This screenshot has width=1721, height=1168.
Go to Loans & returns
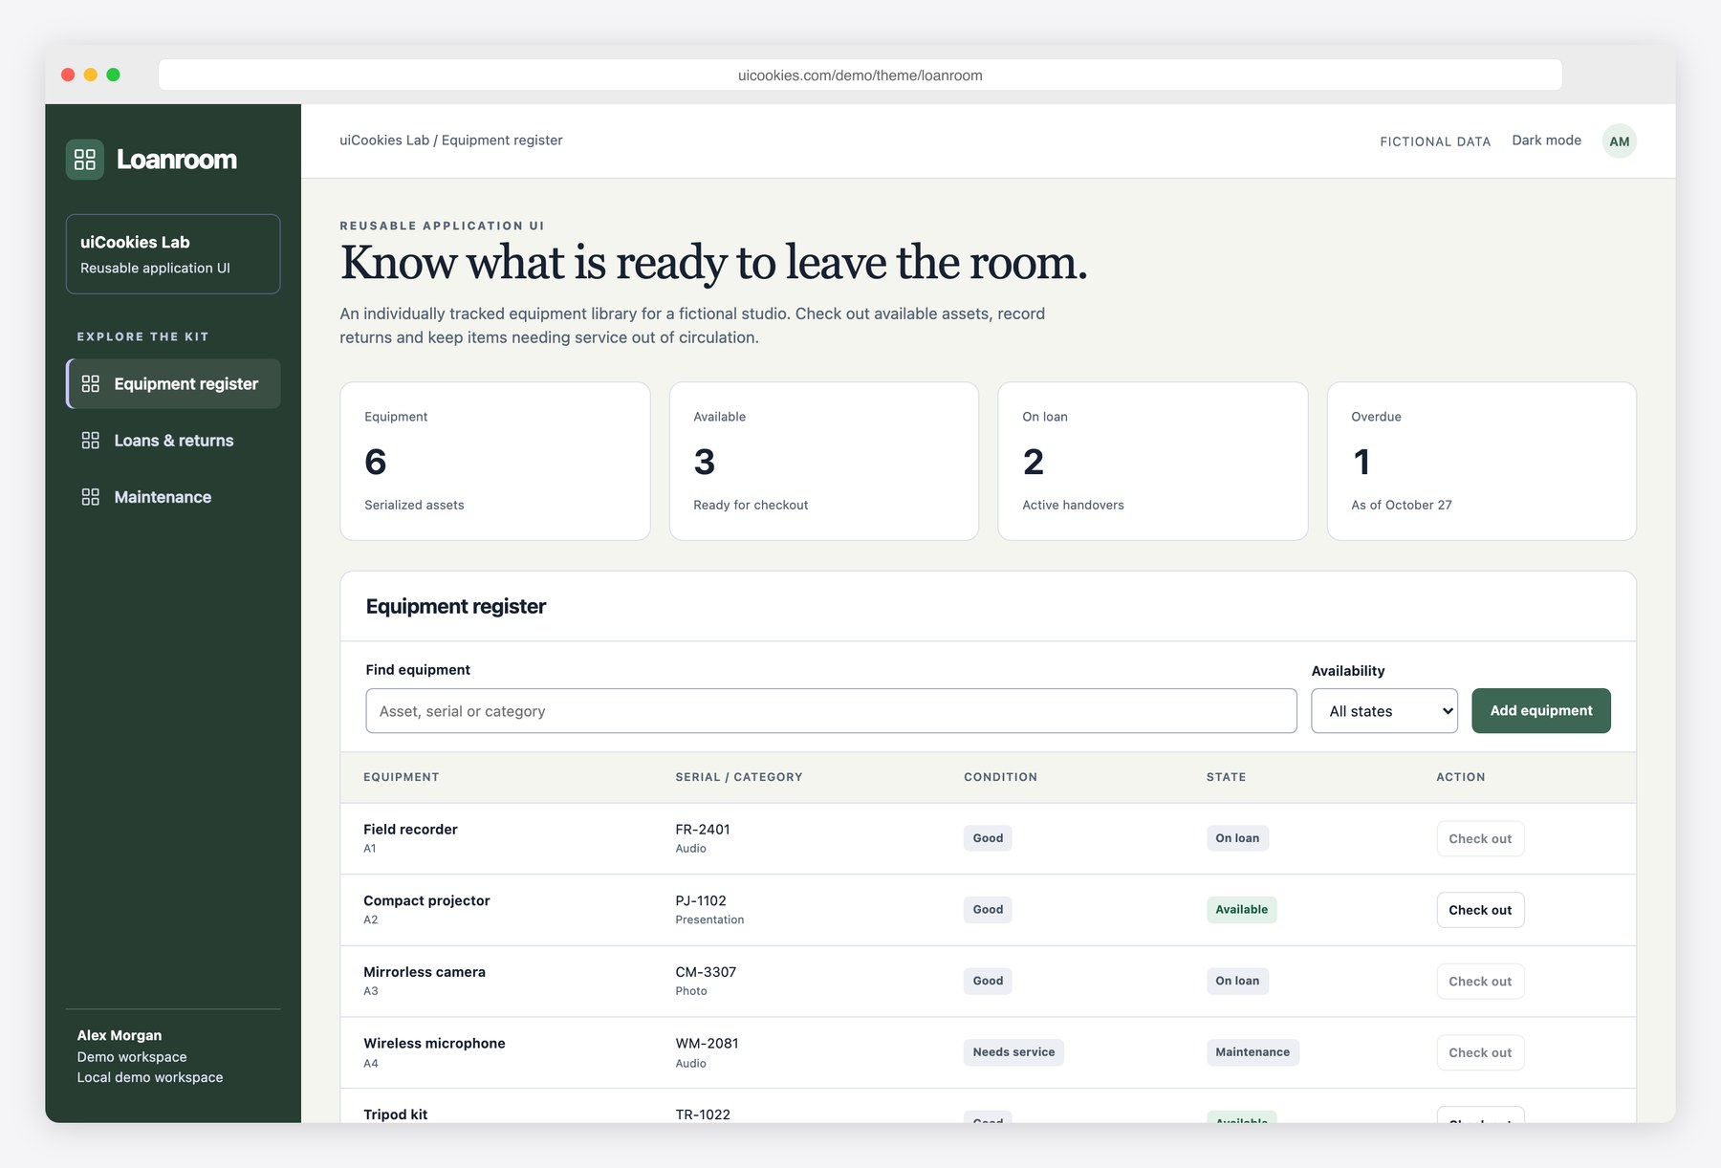coord(173,441)
